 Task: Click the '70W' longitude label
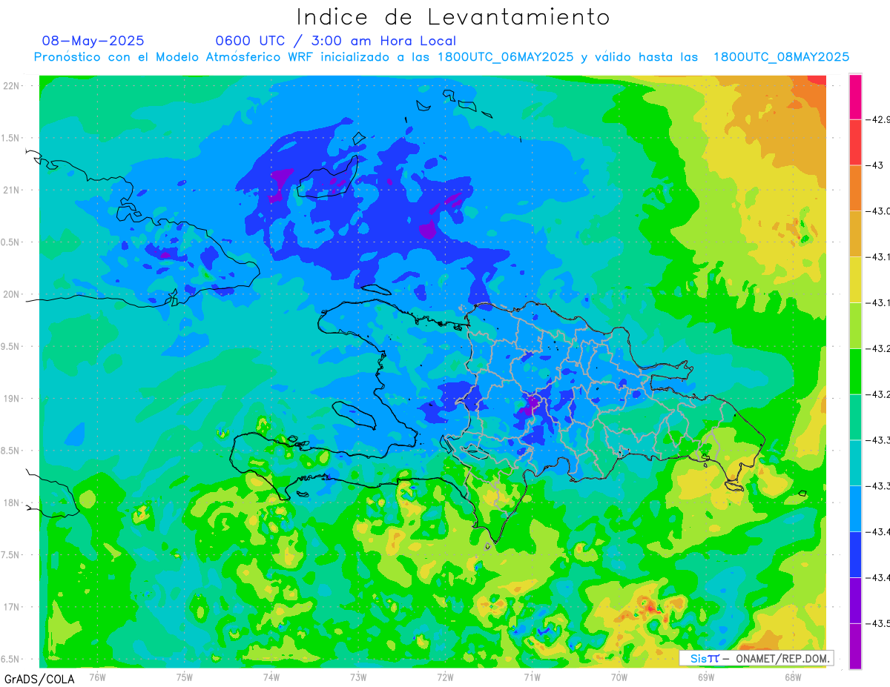pos(619,677)
